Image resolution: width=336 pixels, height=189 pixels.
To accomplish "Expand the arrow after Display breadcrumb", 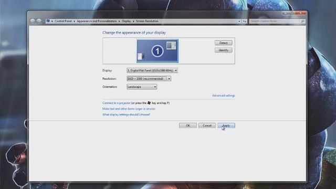I will (x=133, y=21).
